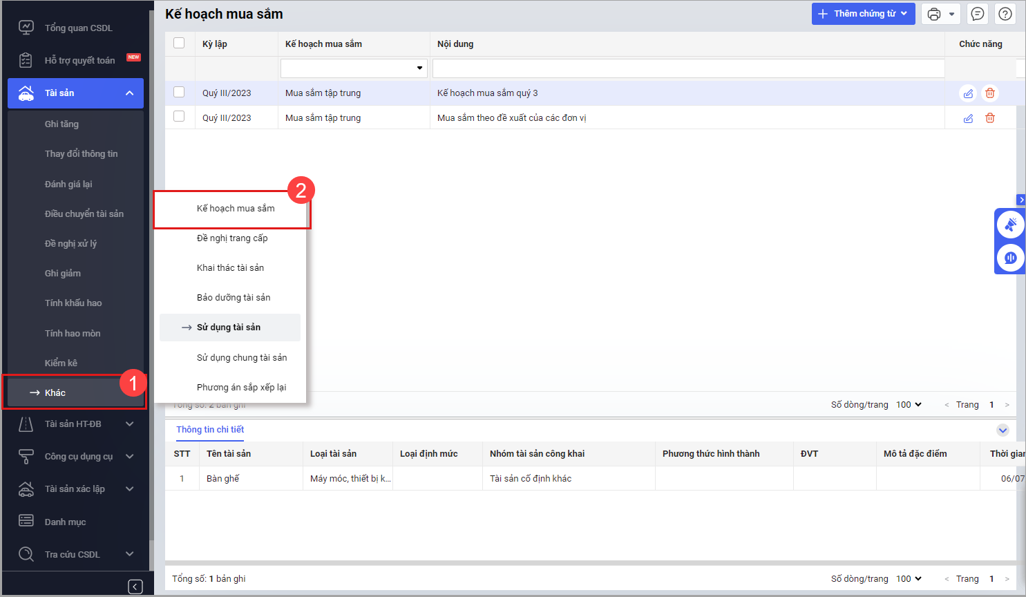1026x597 pixels.
Task: Collapse the detail panel with the round chevron
Action: click(x=1003, y=430)
